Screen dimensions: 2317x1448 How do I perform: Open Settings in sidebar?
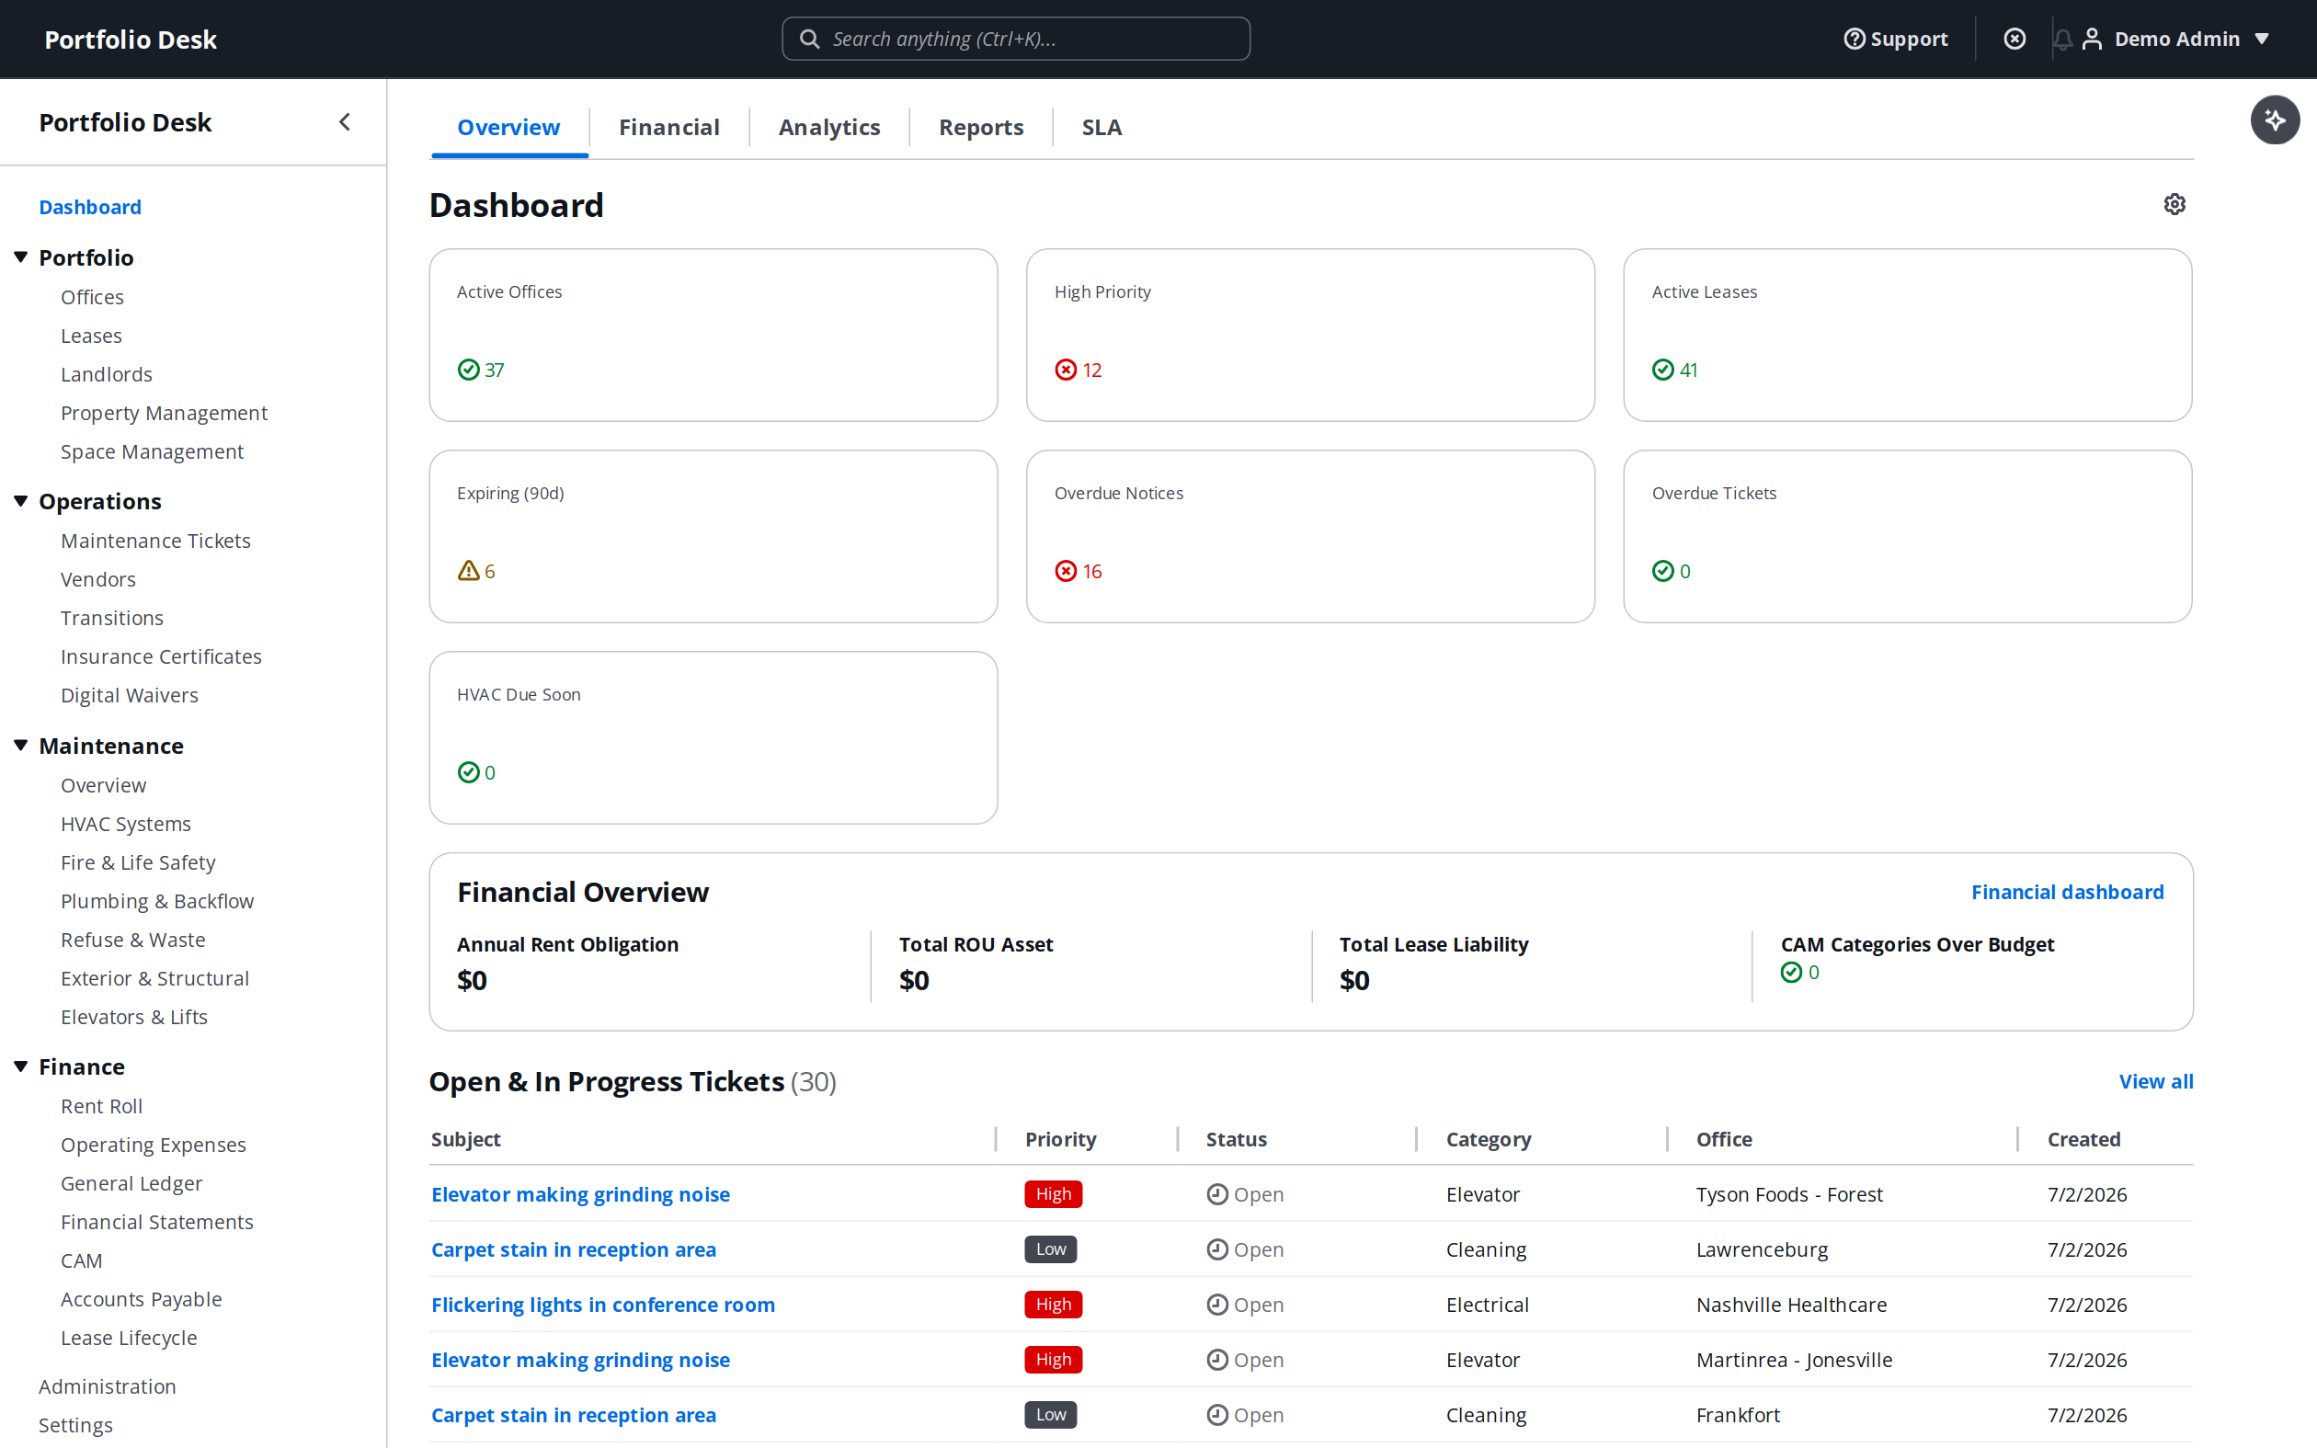point(75,1425)
